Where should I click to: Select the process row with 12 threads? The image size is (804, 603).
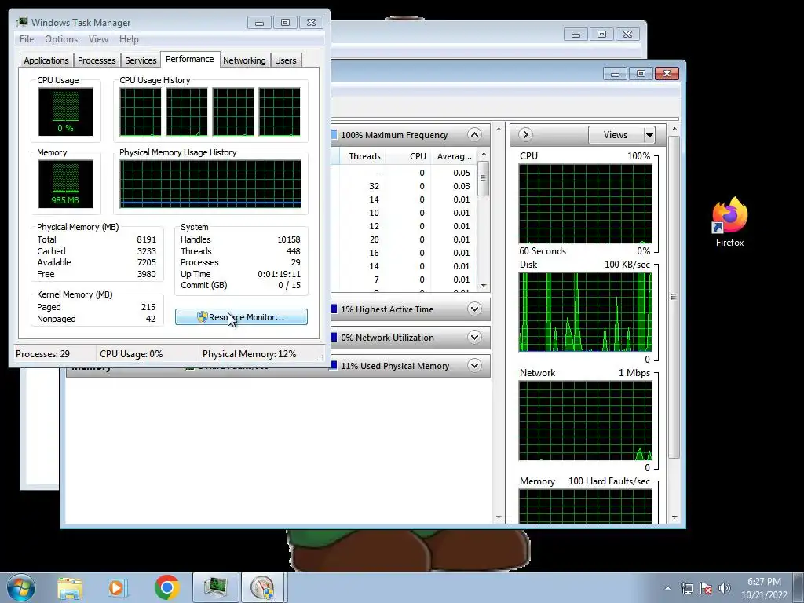pyautogui.click(x=404, y=226)
